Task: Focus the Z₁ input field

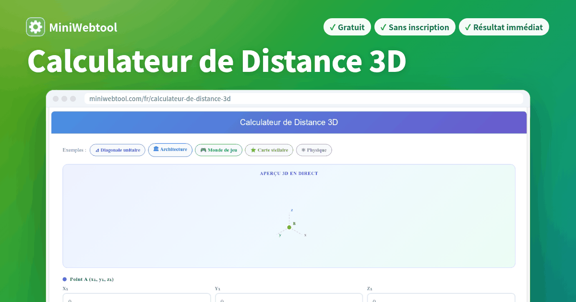Action: 441,298
